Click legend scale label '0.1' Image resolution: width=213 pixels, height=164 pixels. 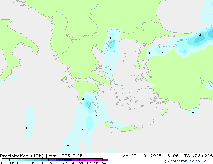[4, 163]
